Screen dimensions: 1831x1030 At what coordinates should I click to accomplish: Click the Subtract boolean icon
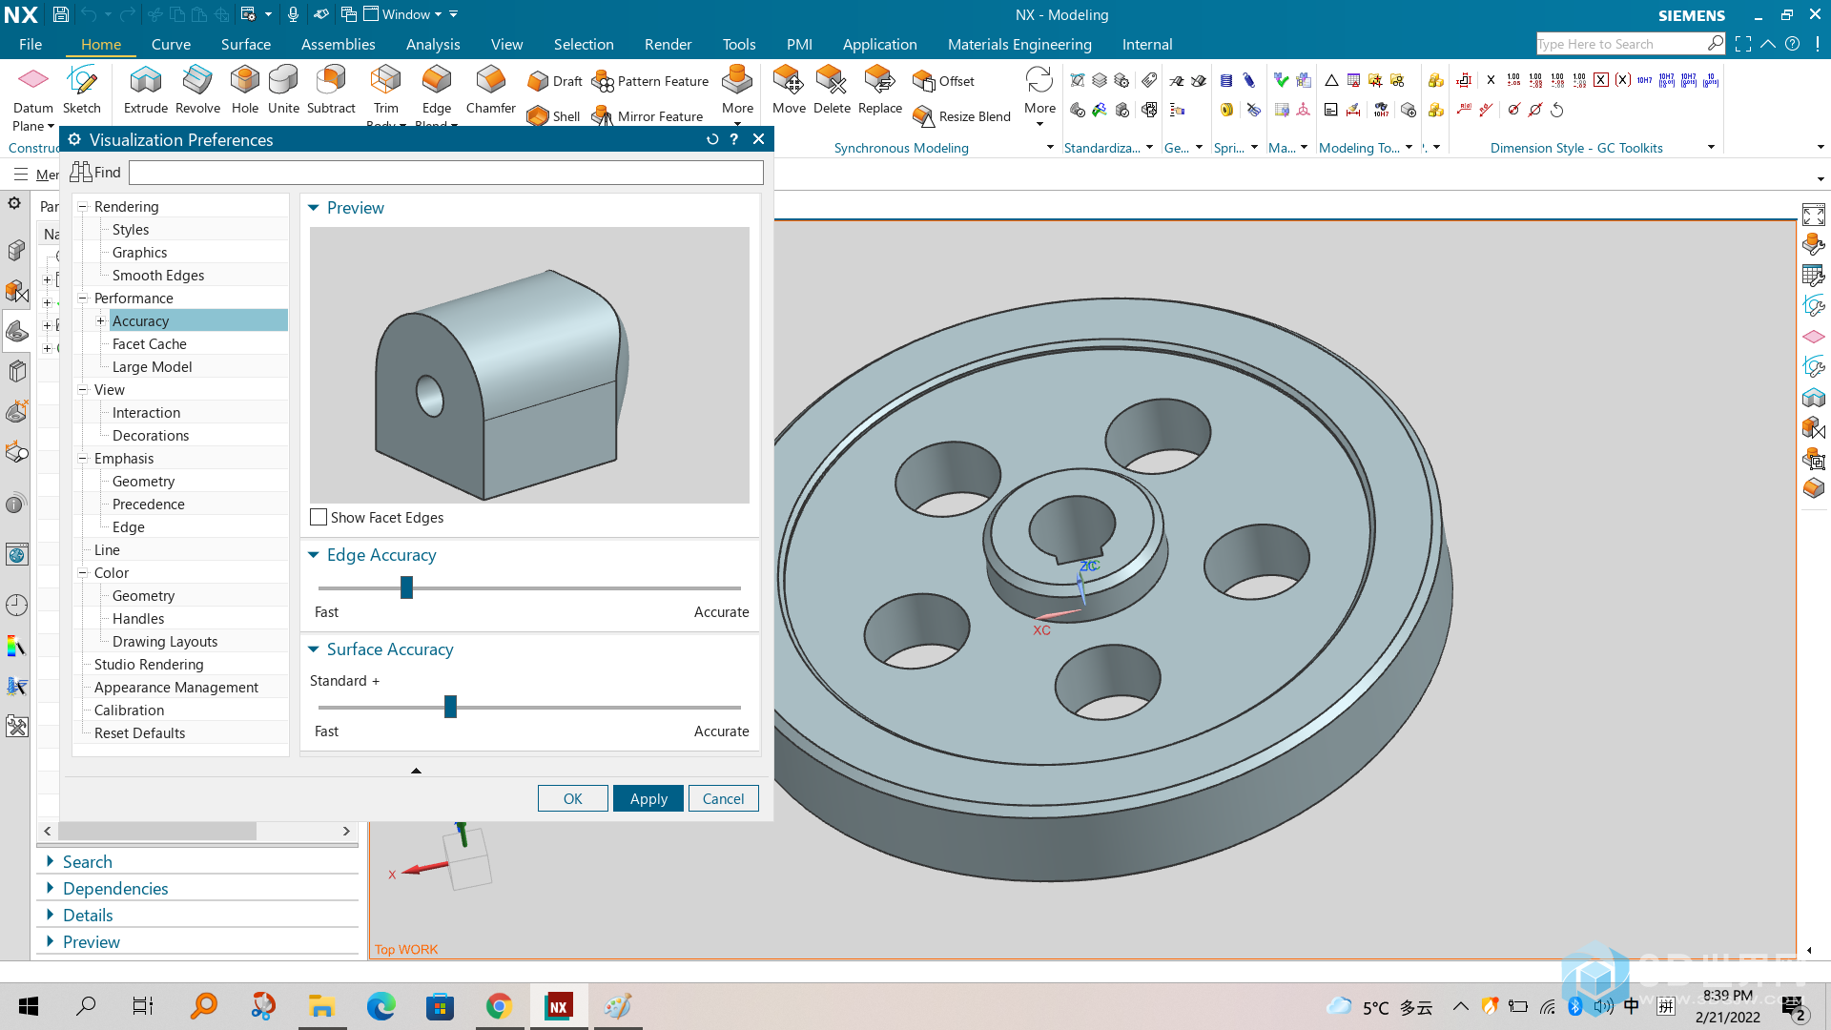[331, 91]
